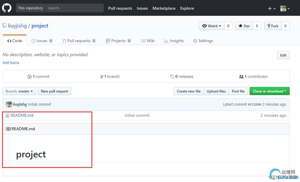Screen dimensions: 300x182
Task: Go to Marketplace in top navigation
Action: tap(164, 8)
